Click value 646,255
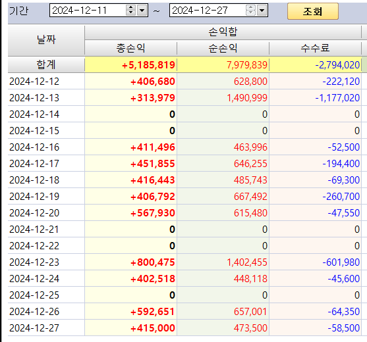Image resolution: width=367 pixels, height=342 pixels. [250, 164]
